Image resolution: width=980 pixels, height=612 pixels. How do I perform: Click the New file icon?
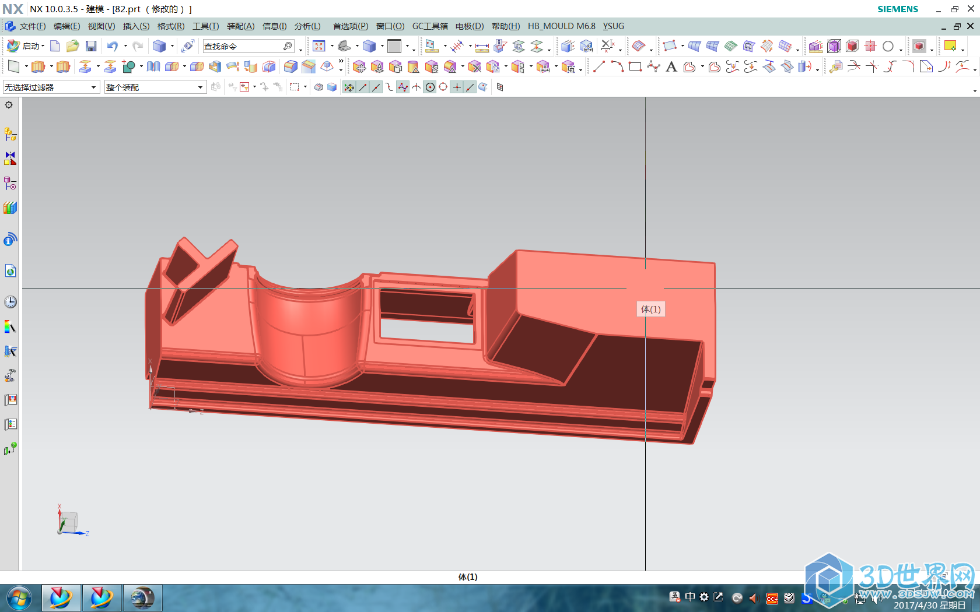[55, 46]
